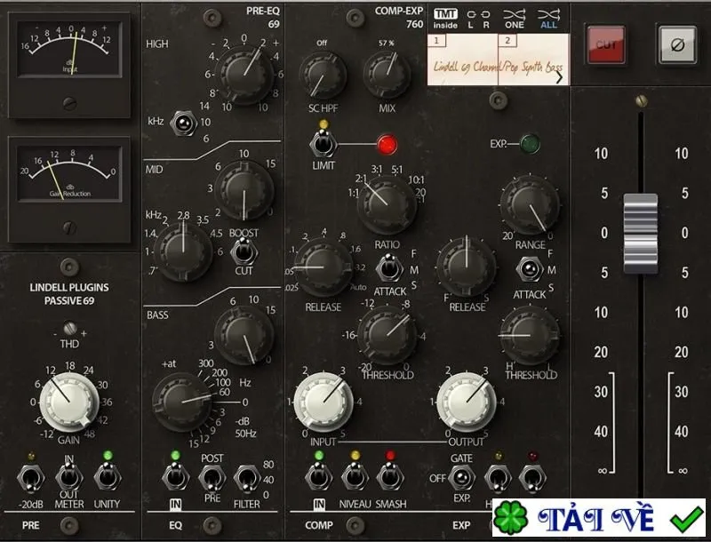Click the phase invert Ø button
This screenshot has width=711, height=542.
677,44
